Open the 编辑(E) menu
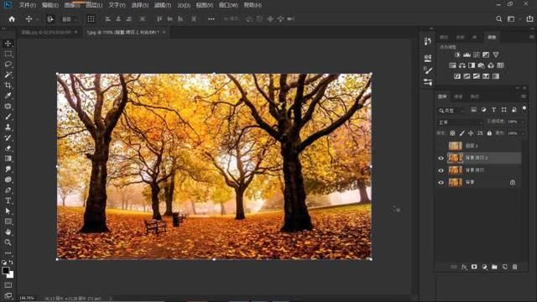Screen dimensions: 537x302 click(50, 5)
